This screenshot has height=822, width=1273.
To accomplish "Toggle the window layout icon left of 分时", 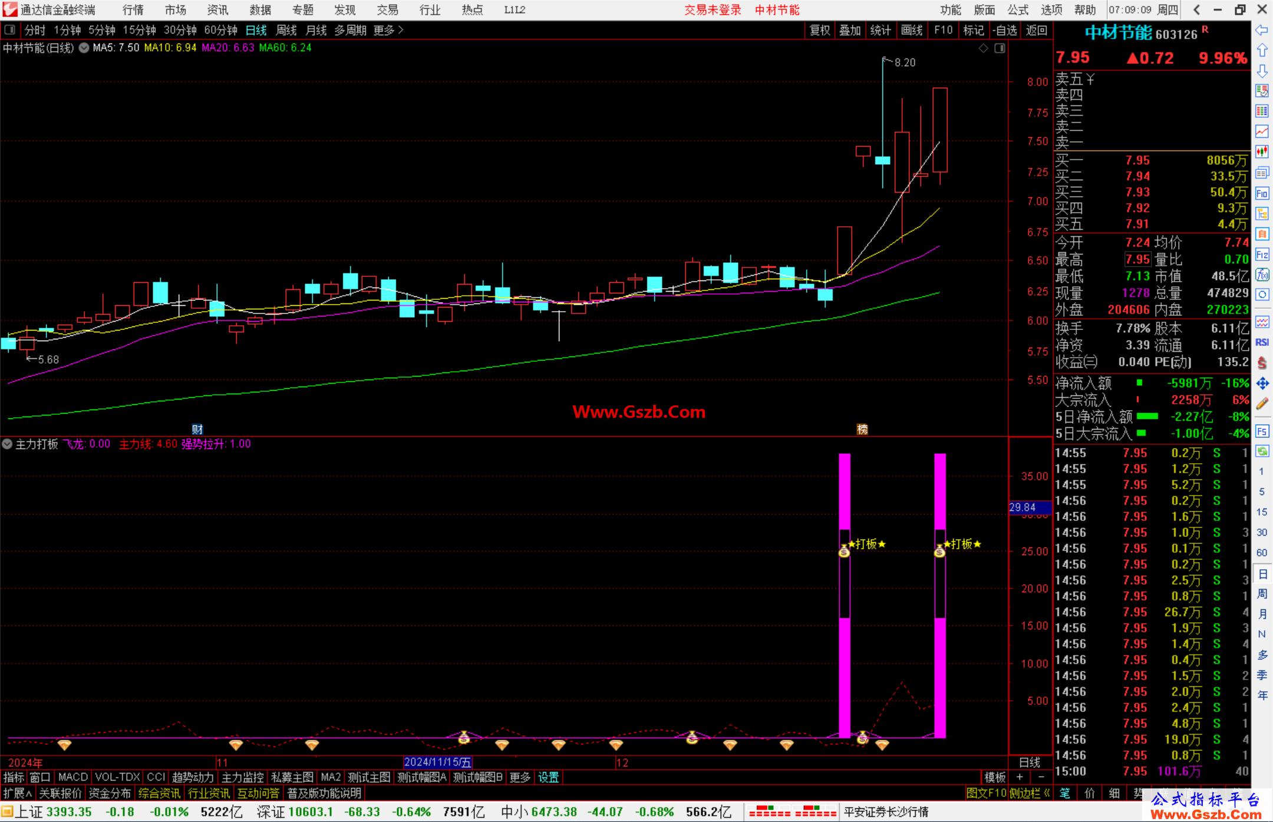I will point(10,29).
